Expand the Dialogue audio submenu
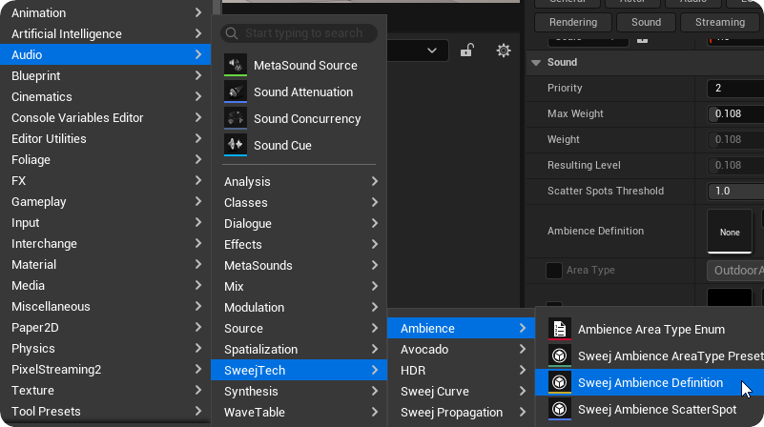This screenshot has width=764, height=427. click(299, 223)
